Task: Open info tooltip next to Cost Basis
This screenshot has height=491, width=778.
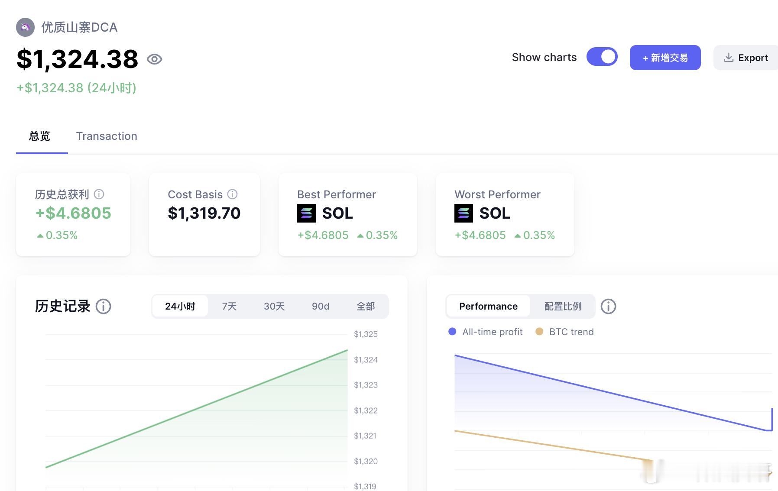Action: tap(233, 194)
